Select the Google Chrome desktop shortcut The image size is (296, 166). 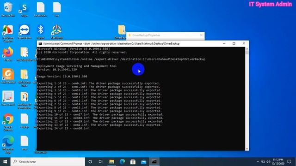[x=8, y=122]
